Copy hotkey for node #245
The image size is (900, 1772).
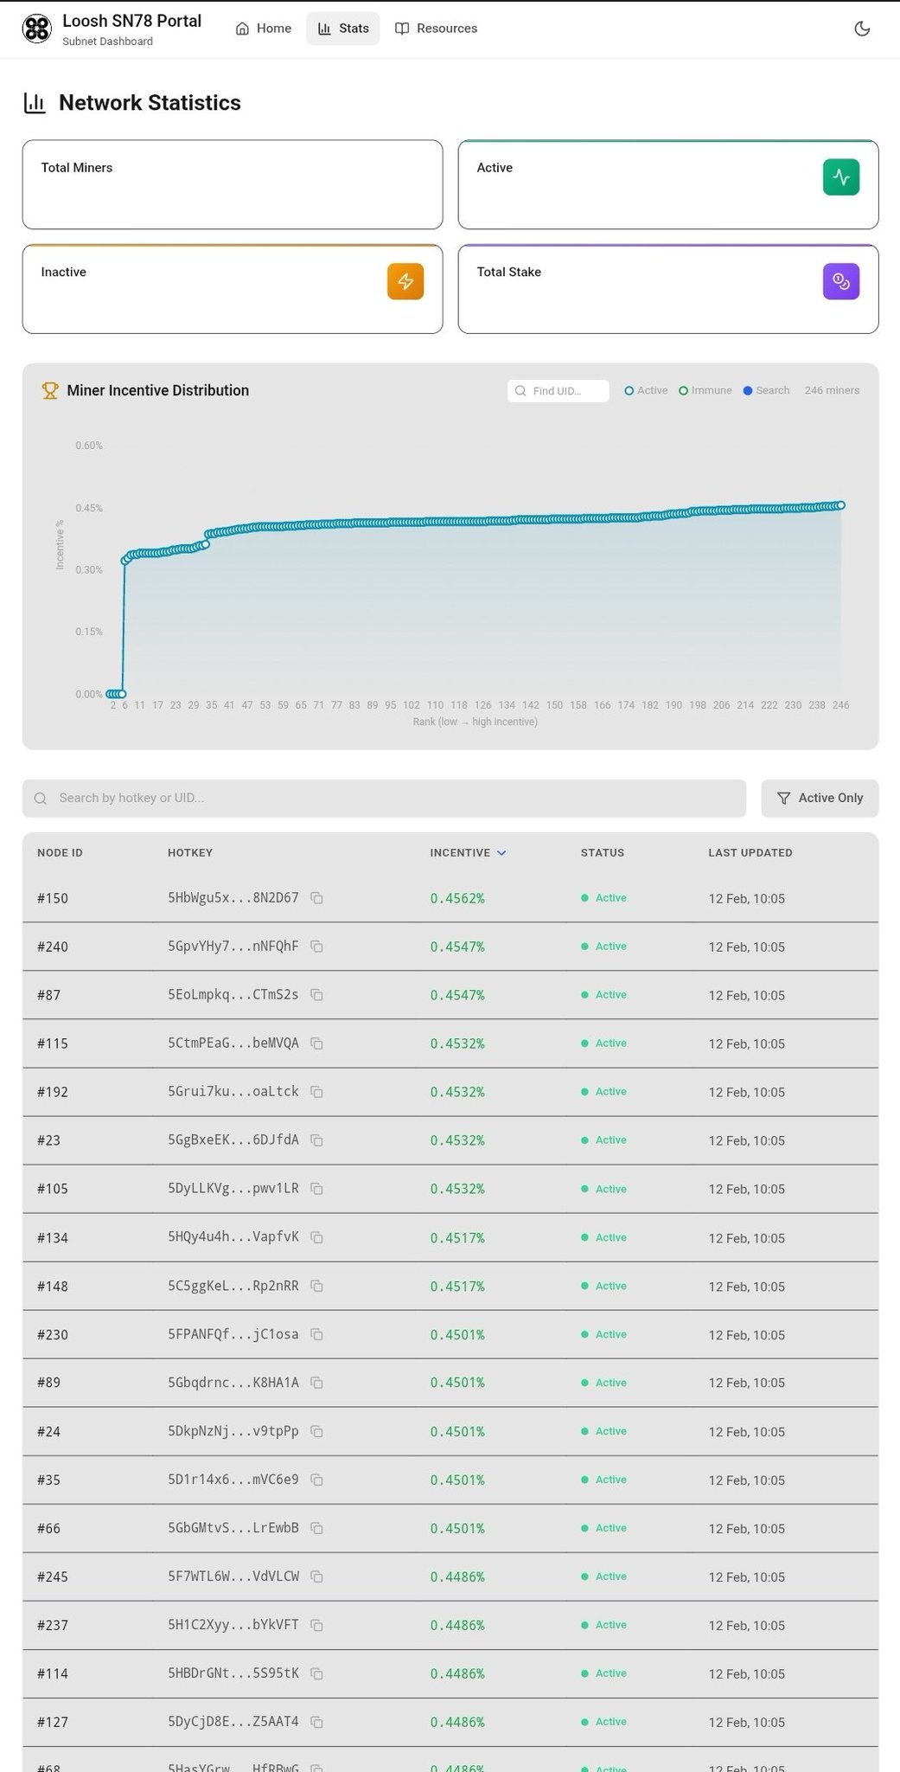click(x=317, y=1577)
